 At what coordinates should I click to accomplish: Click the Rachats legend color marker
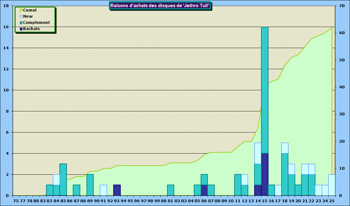point(21,29)
